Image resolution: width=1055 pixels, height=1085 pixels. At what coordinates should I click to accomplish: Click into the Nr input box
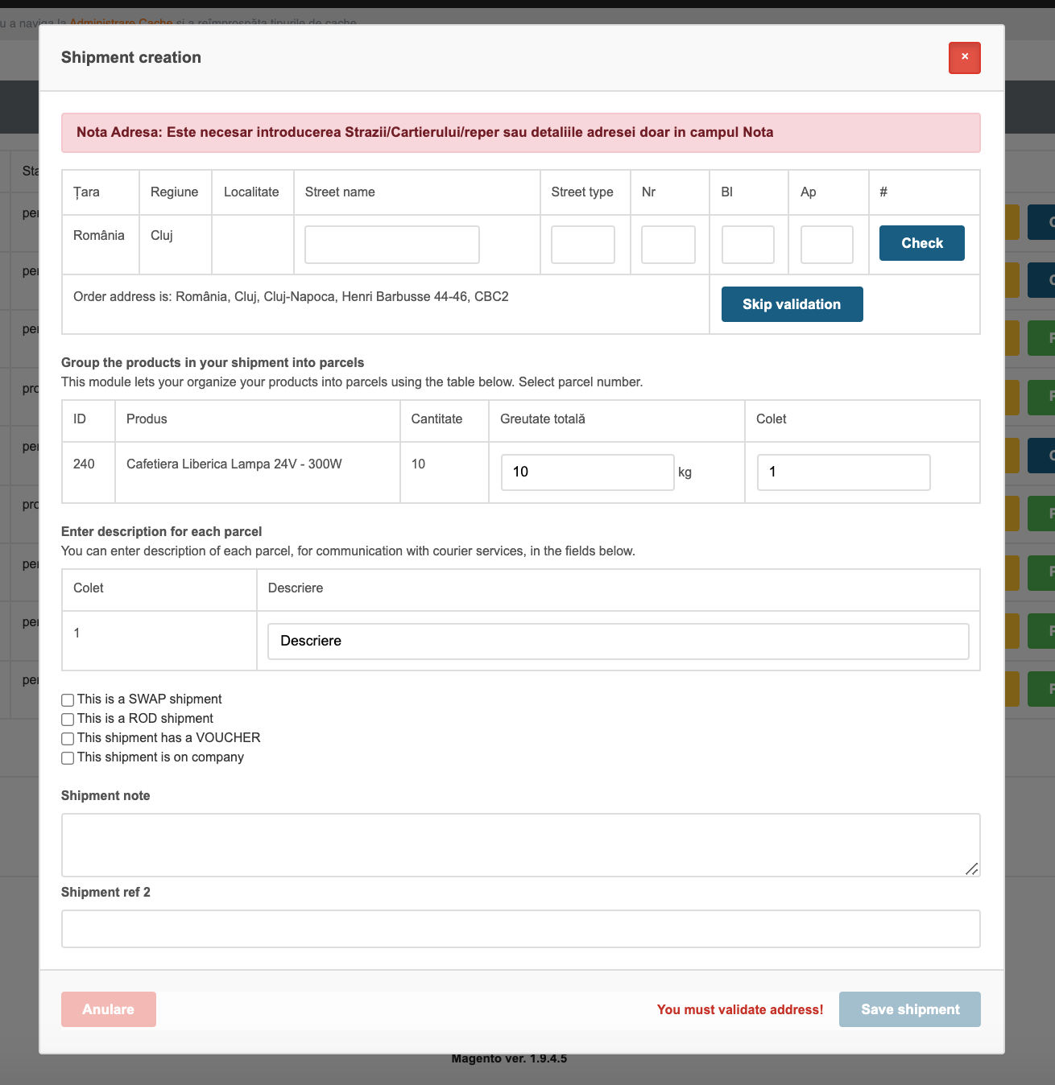[x=668, y=245]
